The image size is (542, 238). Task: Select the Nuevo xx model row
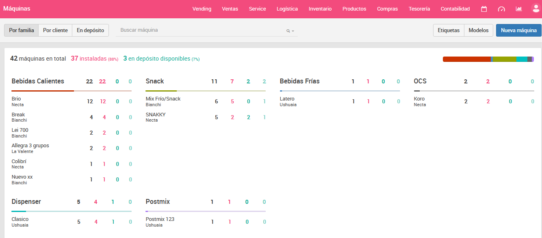point(72,180)
